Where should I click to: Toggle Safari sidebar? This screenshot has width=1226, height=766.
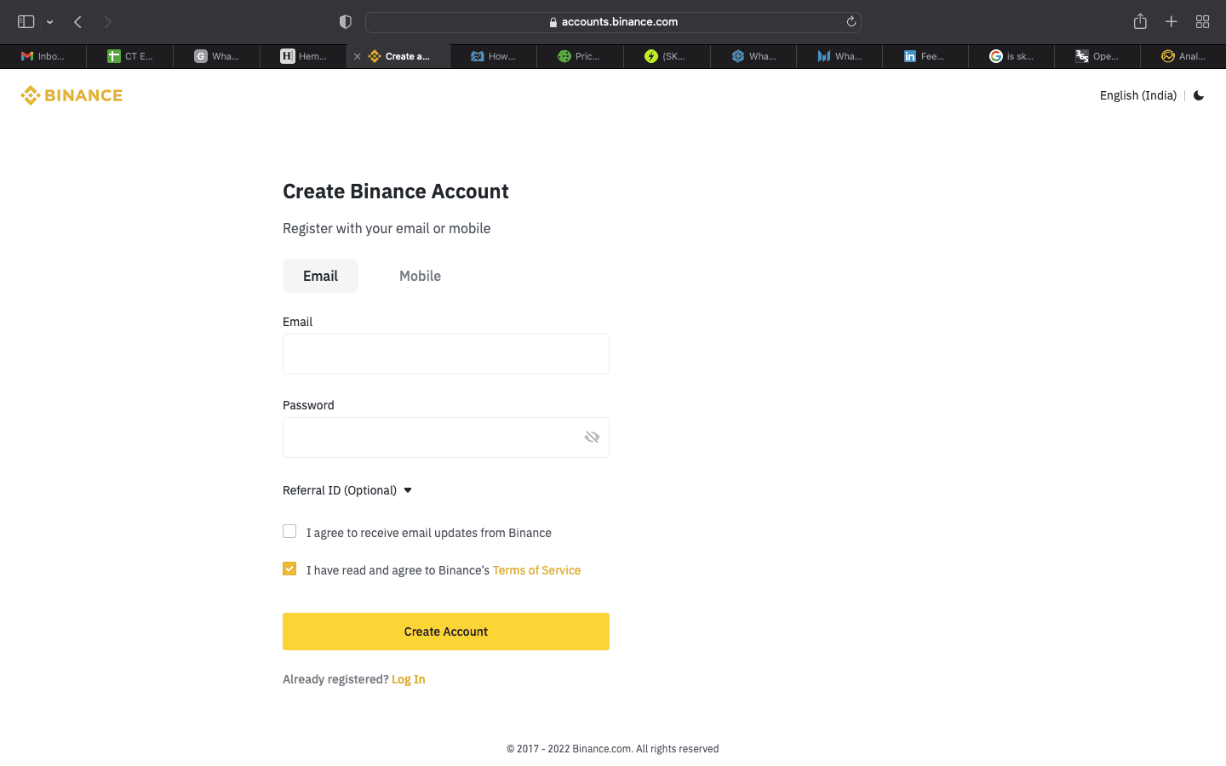(x=26, y=22)
